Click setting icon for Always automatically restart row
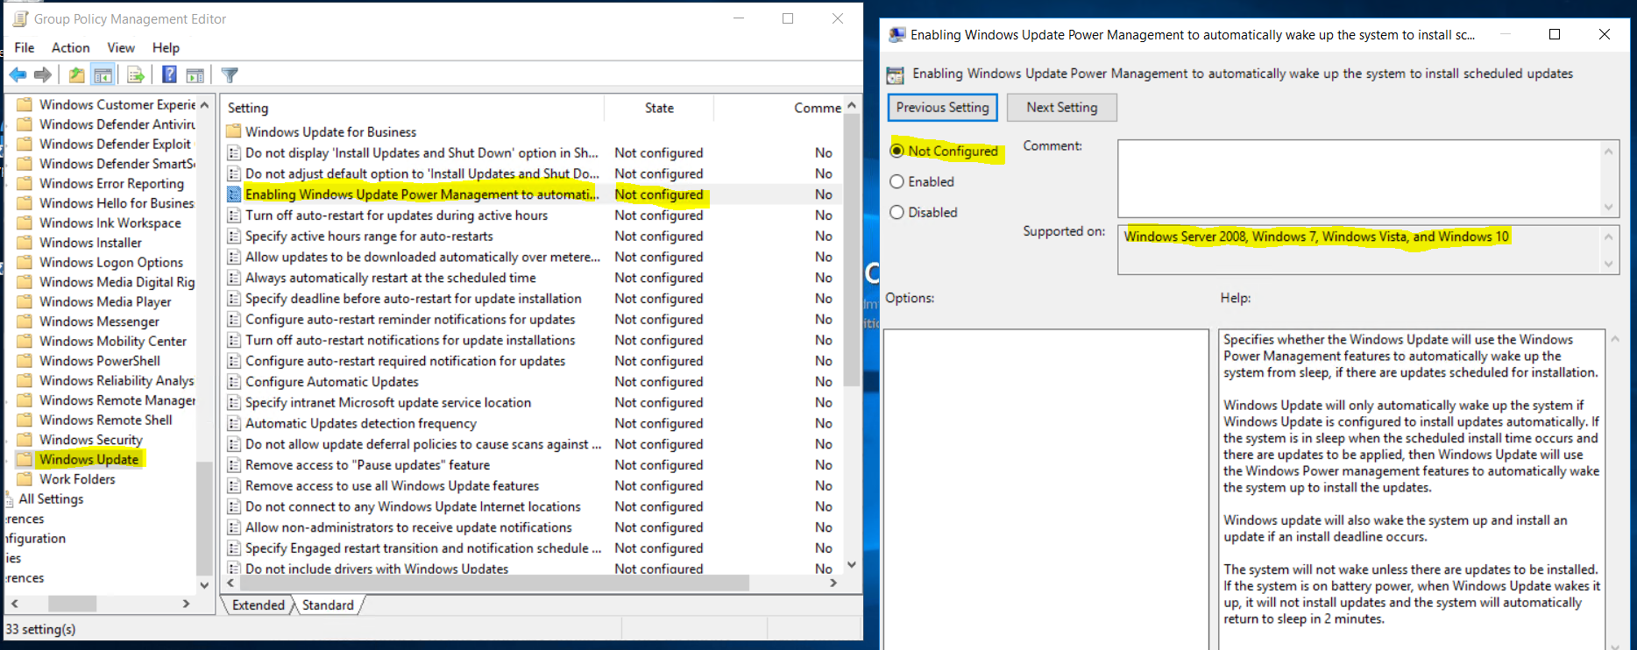Screen dimensions: 1637x650 pos(234,278)
